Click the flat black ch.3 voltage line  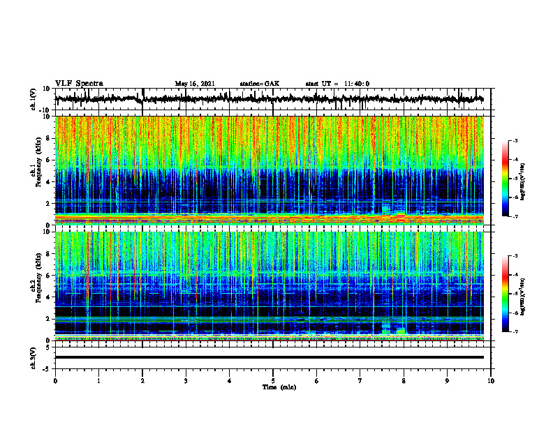tap(270, 357)
